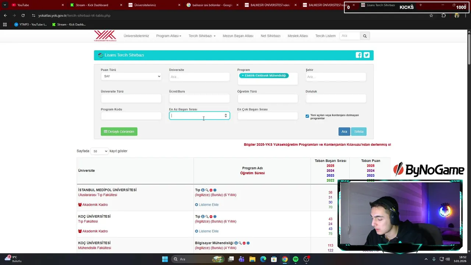
Task: Click the Şehir search input field
Action: point(336,77)
